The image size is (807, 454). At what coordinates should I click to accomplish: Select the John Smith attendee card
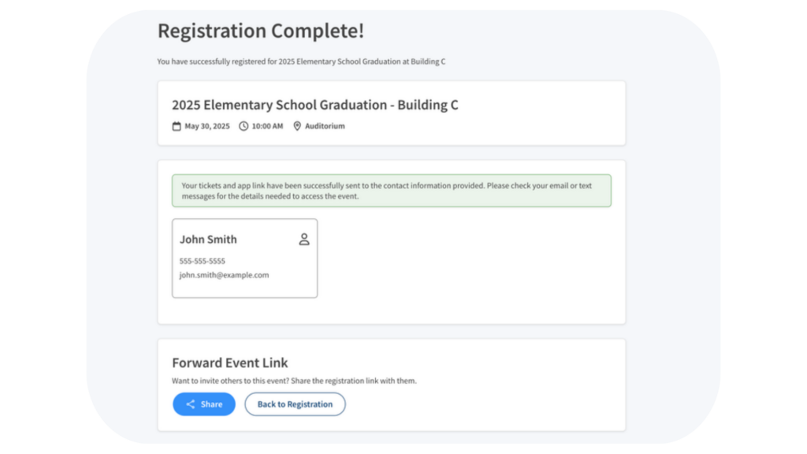[x=244, y=258]
